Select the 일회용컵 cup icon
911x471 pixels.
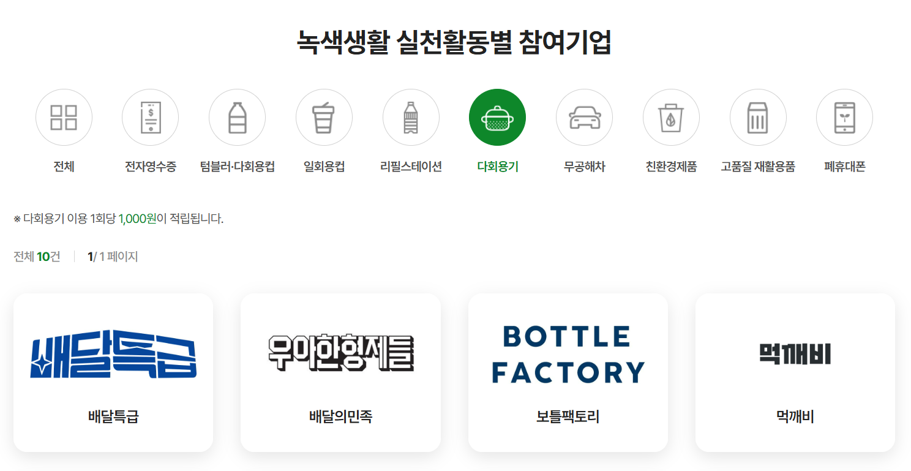point(324,117)
